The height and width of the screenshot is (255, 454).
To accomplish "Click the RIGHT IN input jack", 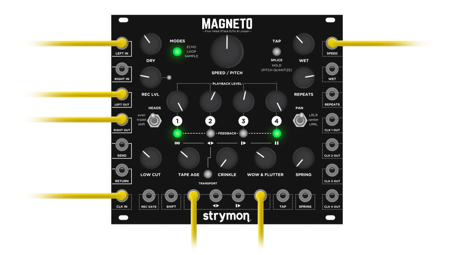I will pyautogui.click(x=122, y=69).
